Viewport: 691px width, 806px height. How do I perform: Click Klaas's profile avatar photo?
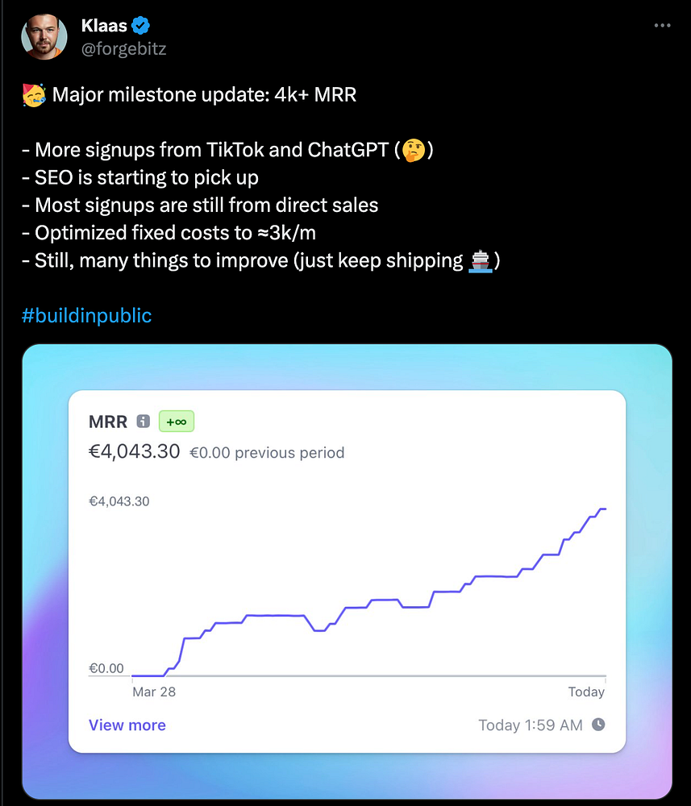pyautogui.click(x=44, y=36)
